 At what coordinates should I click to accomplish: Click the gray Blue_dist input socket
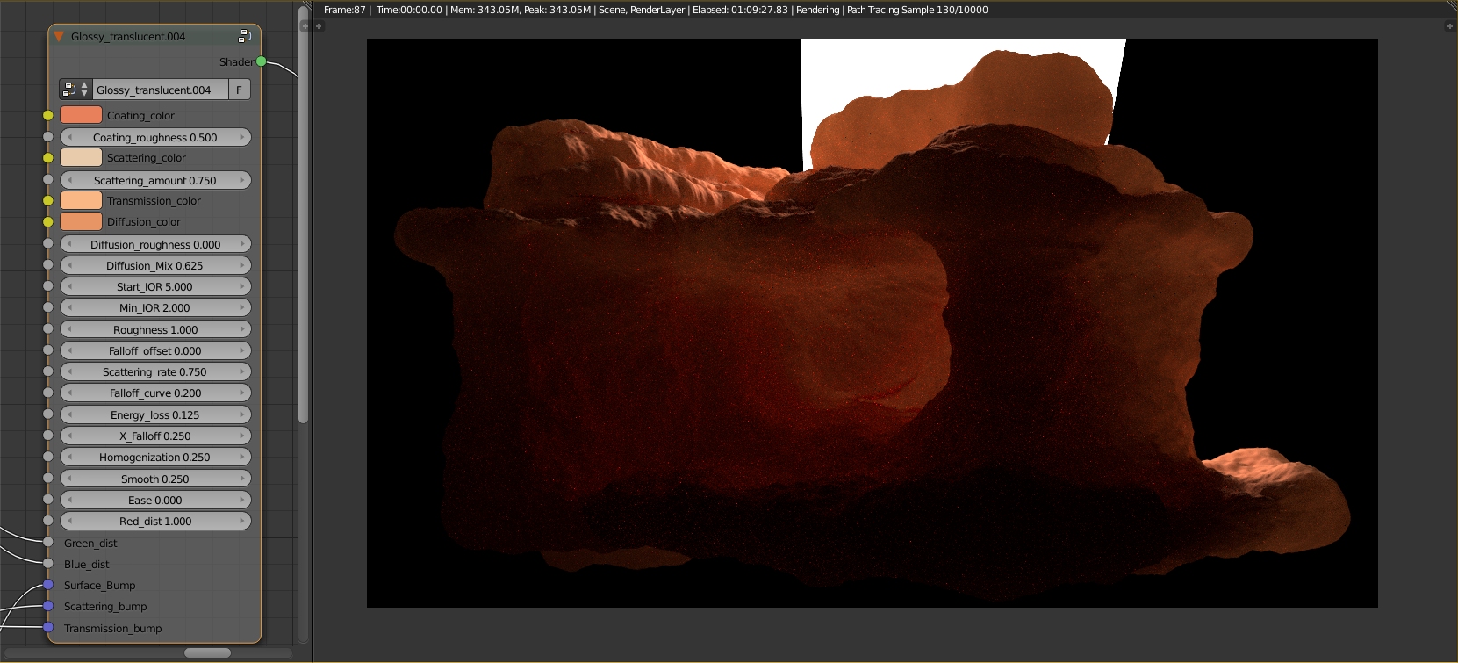coord(48,564)
